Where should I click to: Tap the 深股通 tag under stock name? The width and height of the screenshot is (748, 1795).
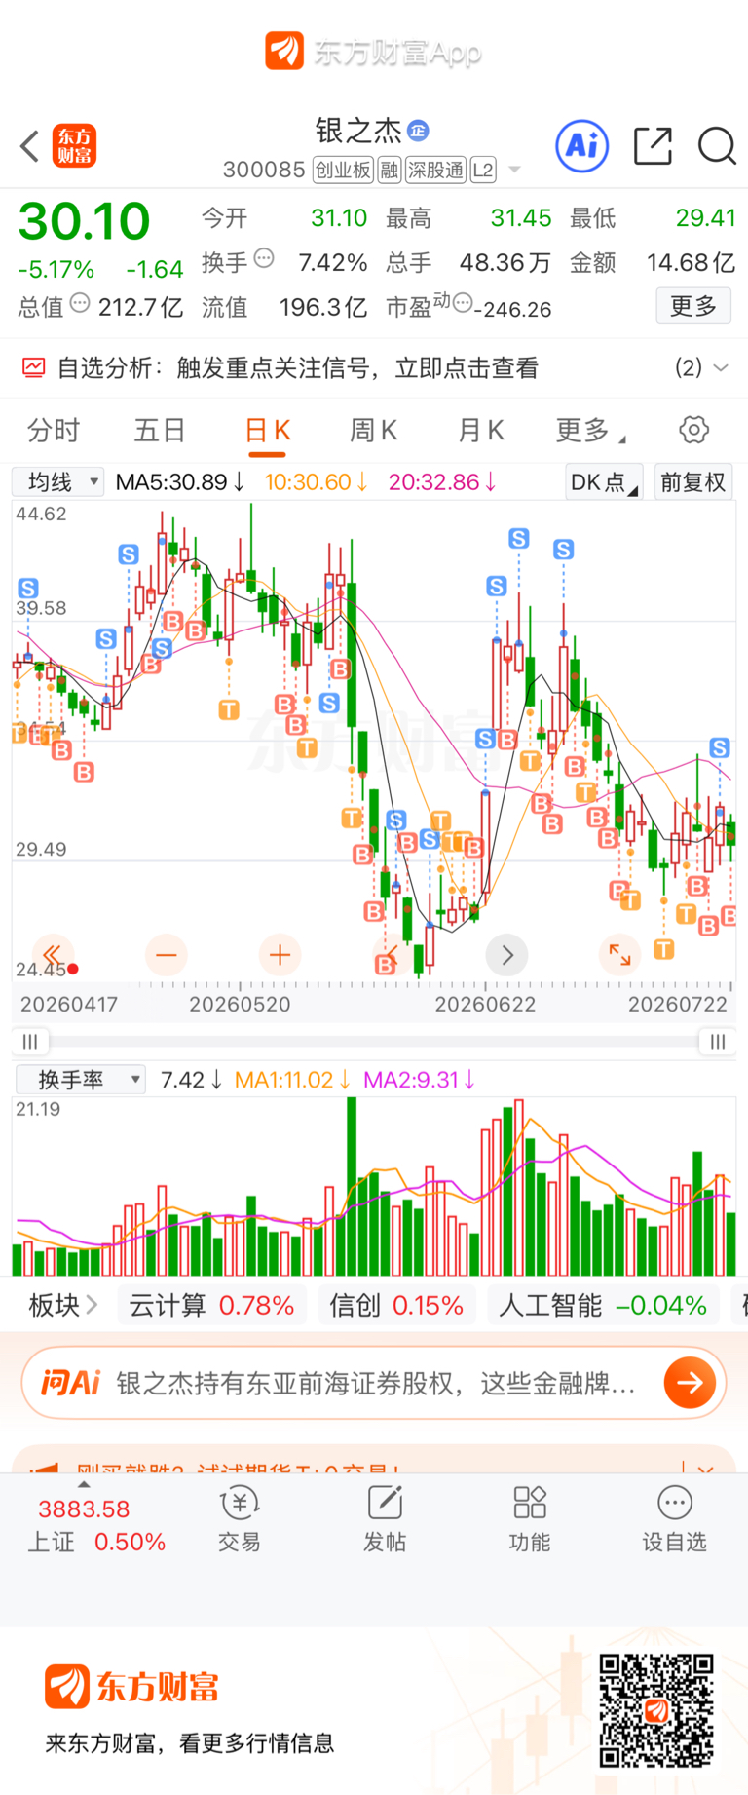click(x=436, y=171)
